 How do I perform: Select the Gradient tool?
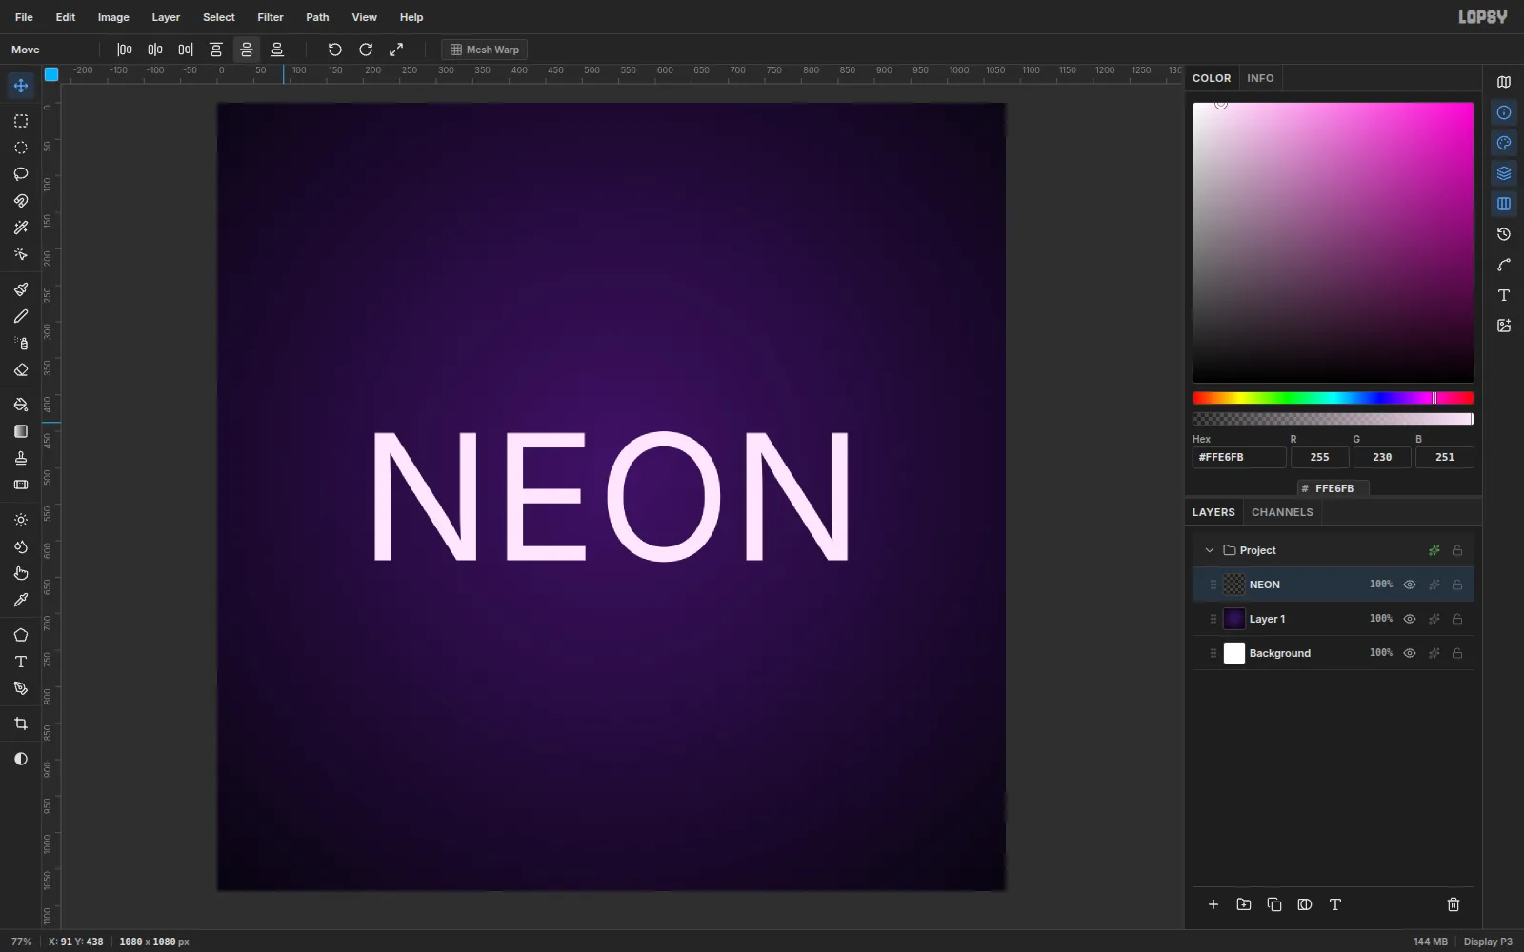21,431
